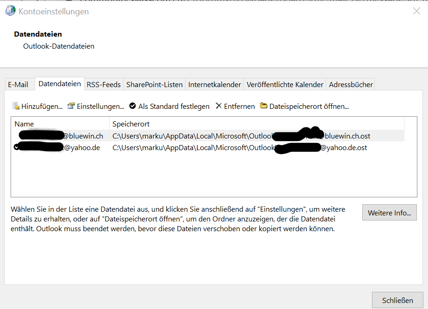Click default checkmark icon beside yahoo.de entry
This screenshot has width=428, height=309.
coord(17,147)
